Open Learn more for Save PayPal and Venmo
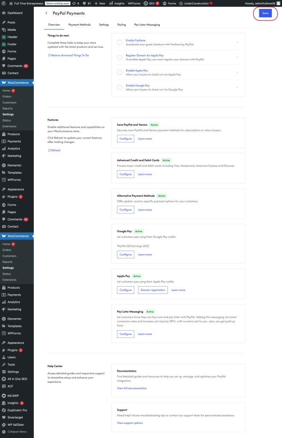The height and width of the screenshot is (438, 282). tap(145, 139)
